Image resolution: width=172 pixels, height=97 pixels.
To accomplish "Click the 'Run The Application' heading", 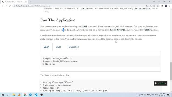I will click(58, 20).
